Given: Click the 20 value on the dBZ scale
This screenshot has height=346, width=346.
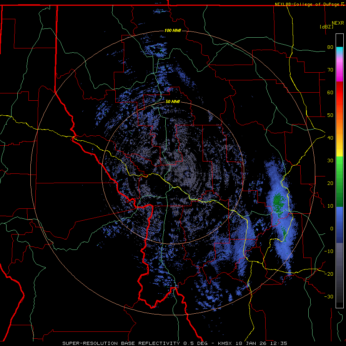Looking at the screenshot, I should click(x=330, y=183).
